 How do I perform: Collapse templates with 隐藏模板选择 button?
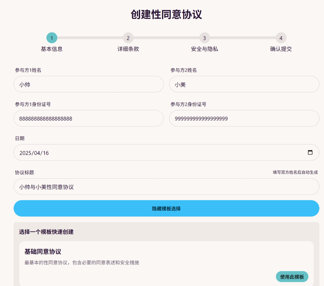166,208
